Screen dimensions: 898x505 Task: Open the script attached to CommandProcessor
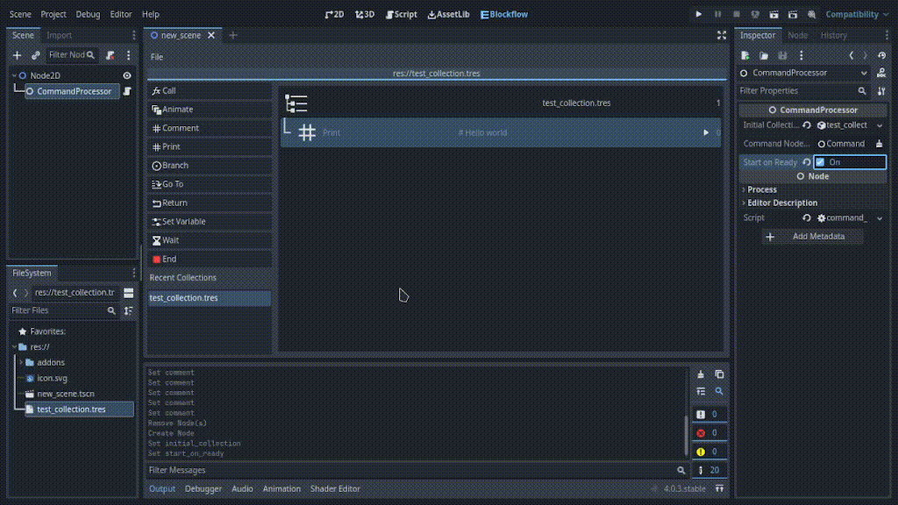click(x=127, y=91)
